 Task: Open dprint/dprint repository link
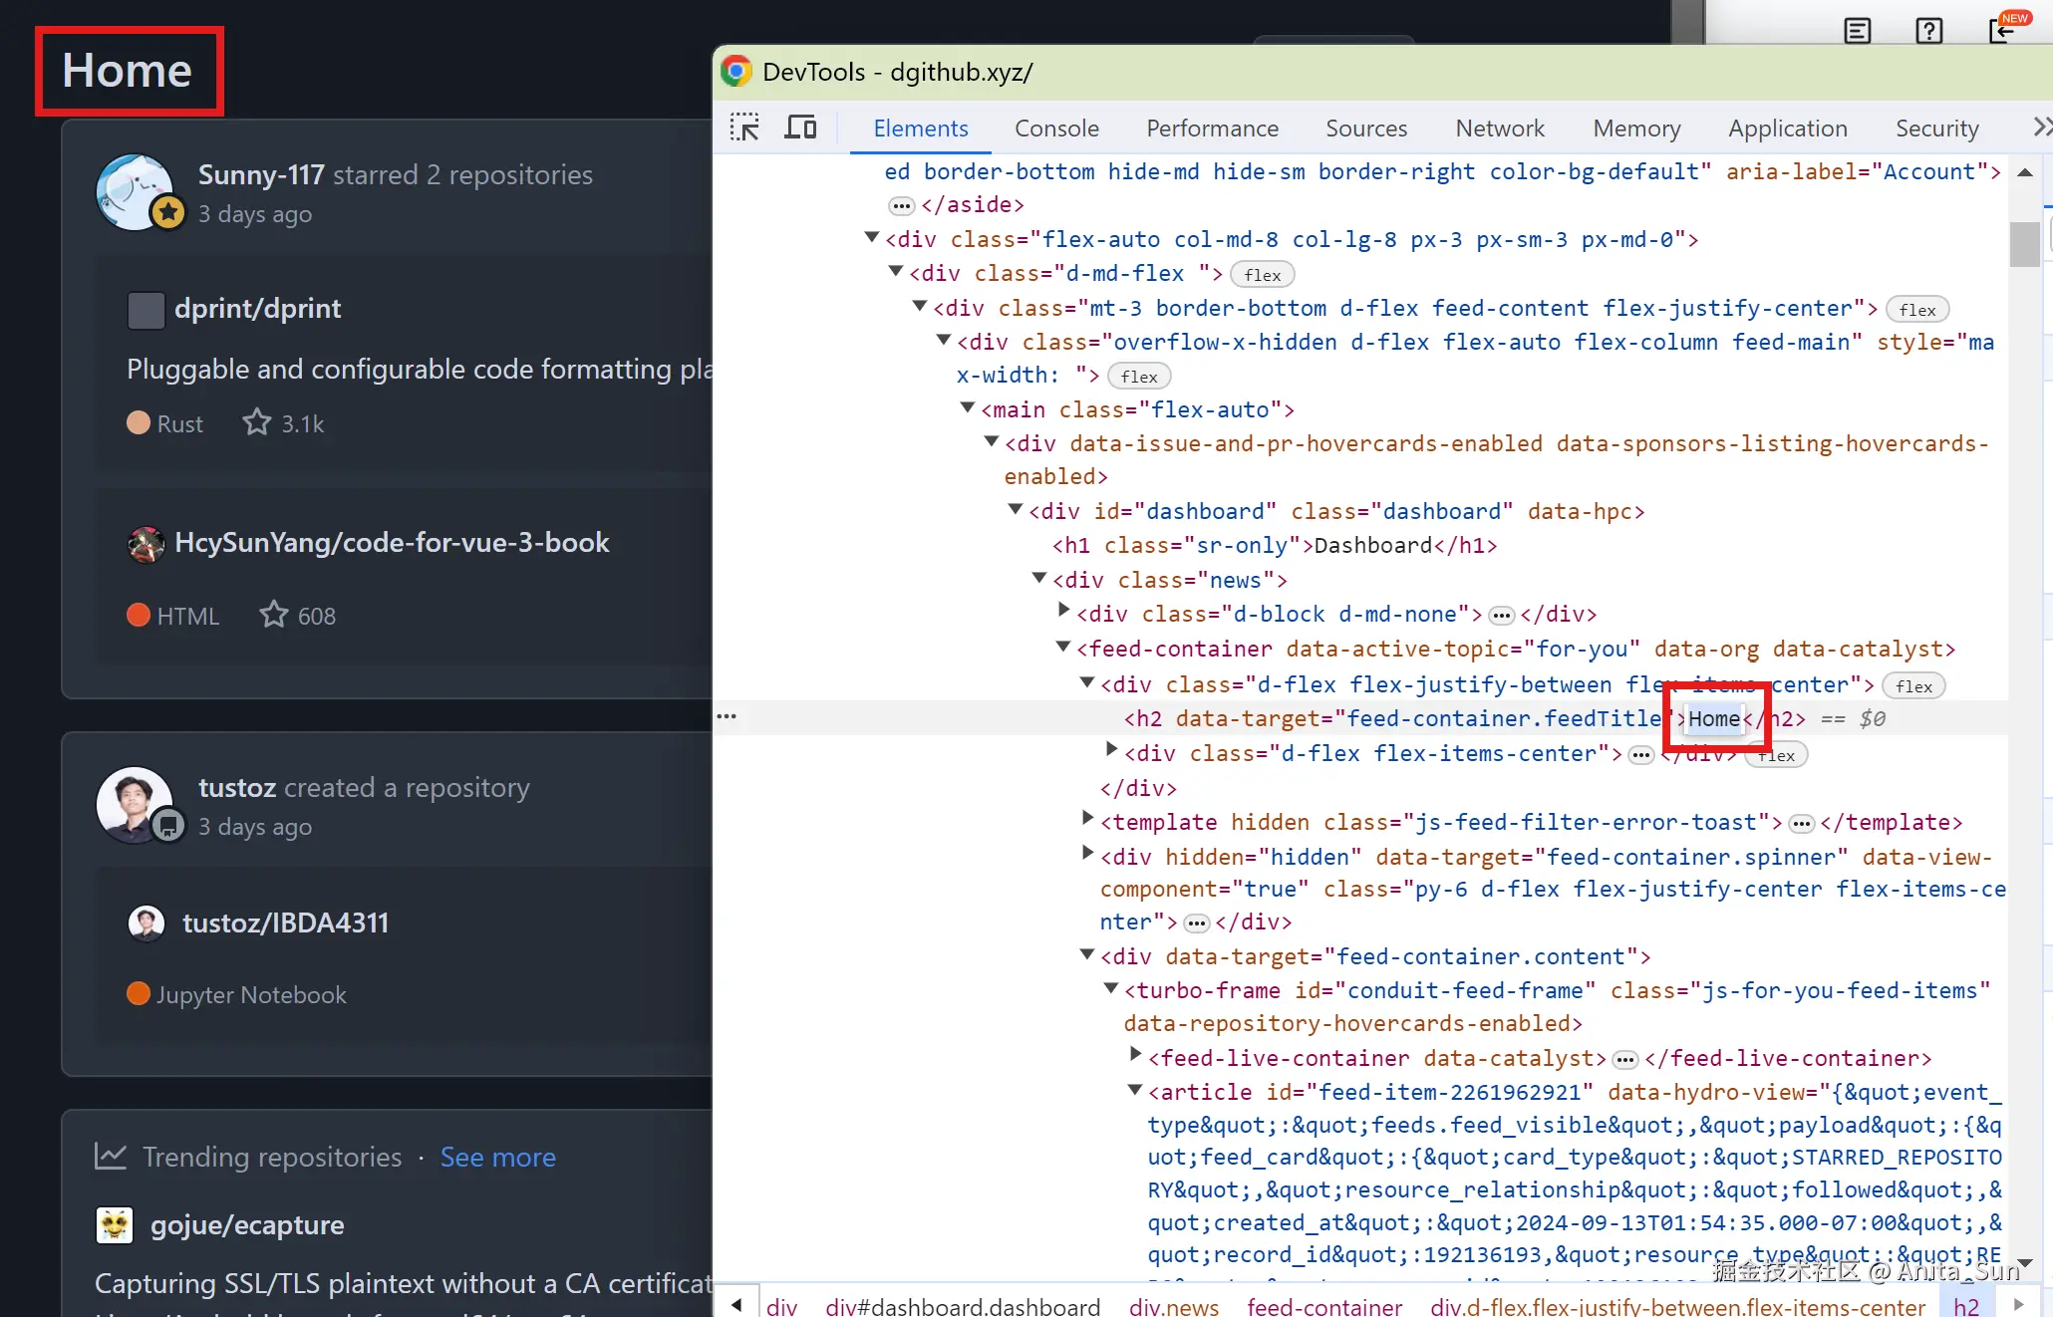coord(257,309)
